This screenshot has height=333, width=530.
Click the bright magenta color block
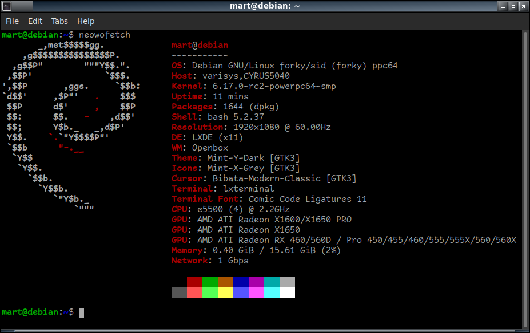(256, 293)
